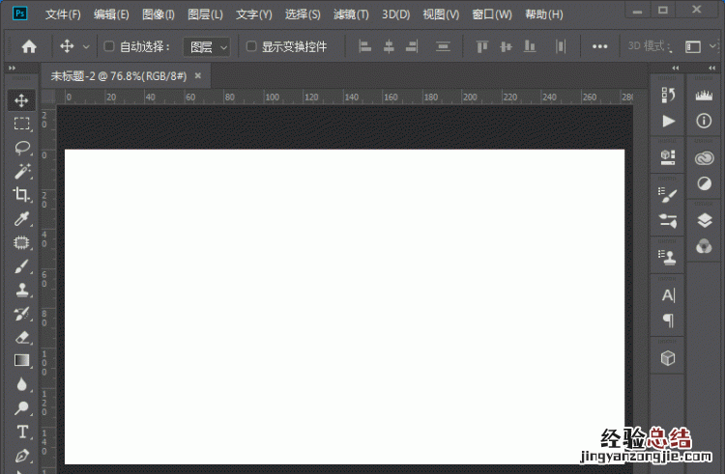
Task: Click the align horizontal centers button
Action: tap(389, 46)
